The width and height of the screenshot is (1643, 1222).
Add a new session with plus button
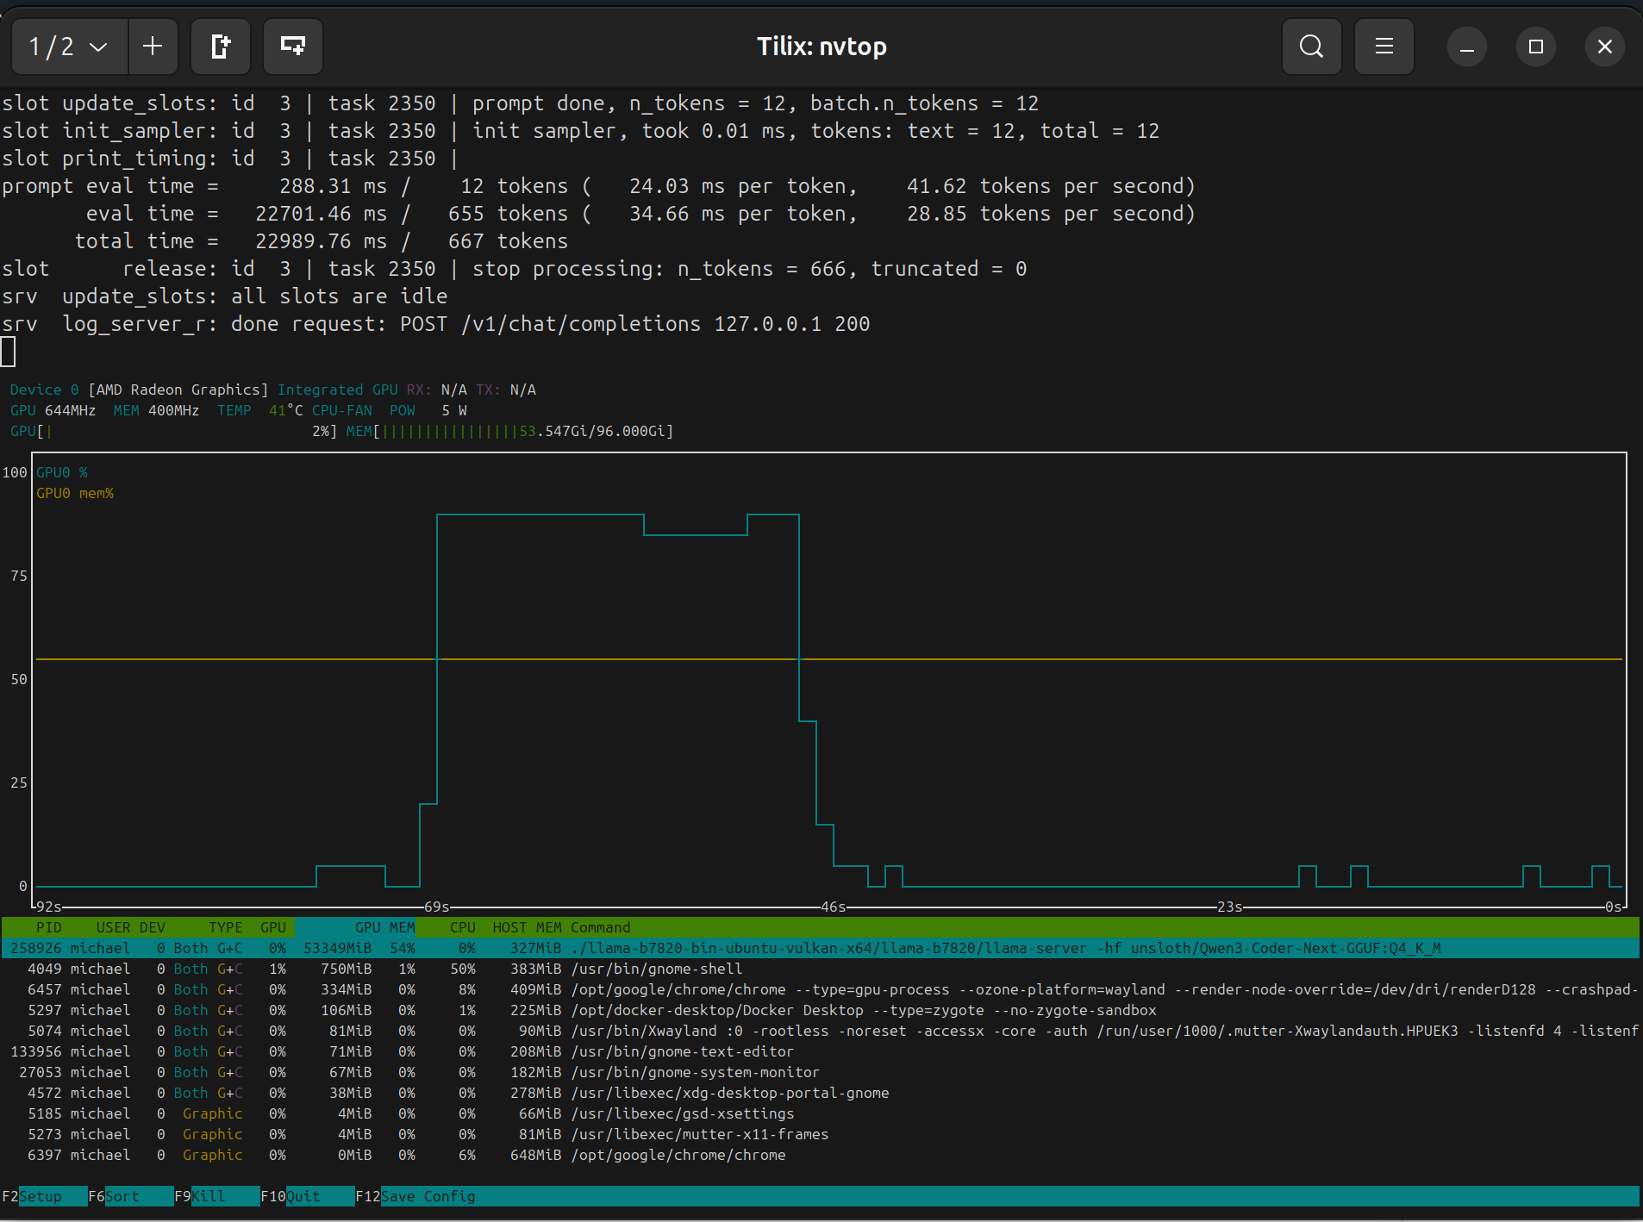[x=153, y=47]
